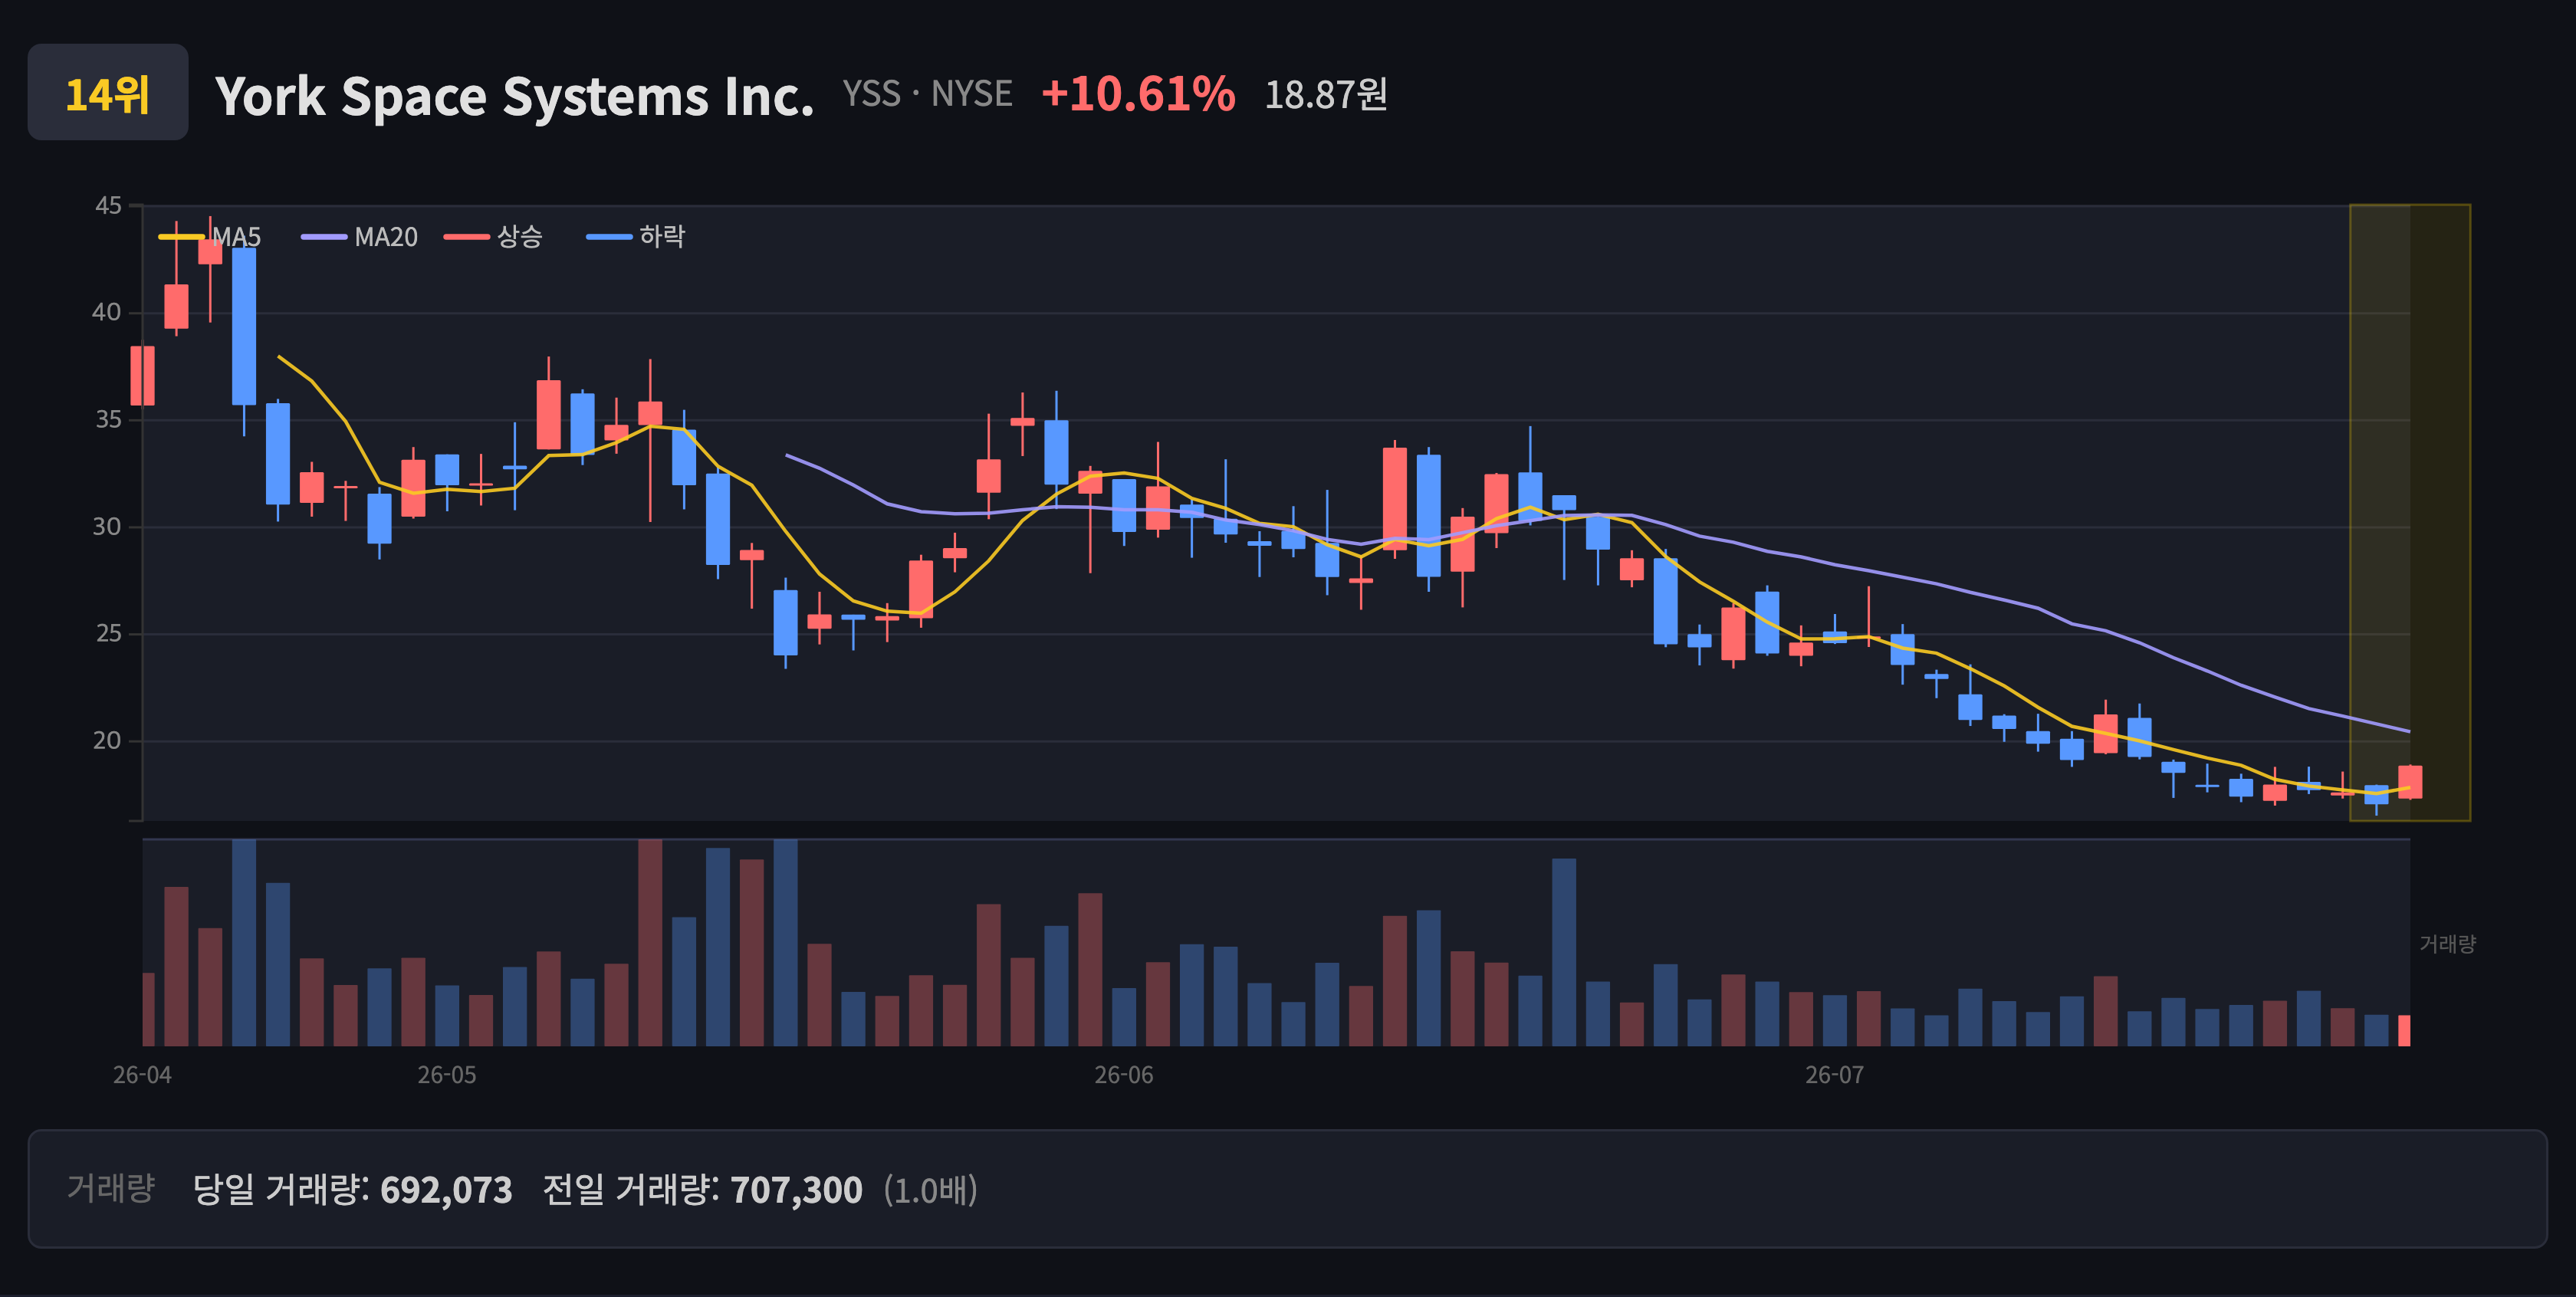
Task: Click the latest red candlestick in highlighted zone
Action: (x=2410, y=782)
